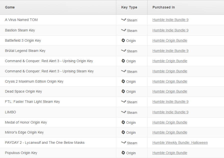Click the Steam icon in the Brütal Legend row
Image resolution: width=224 pixels, height=158 pixels.
click(x=123, y=51)
